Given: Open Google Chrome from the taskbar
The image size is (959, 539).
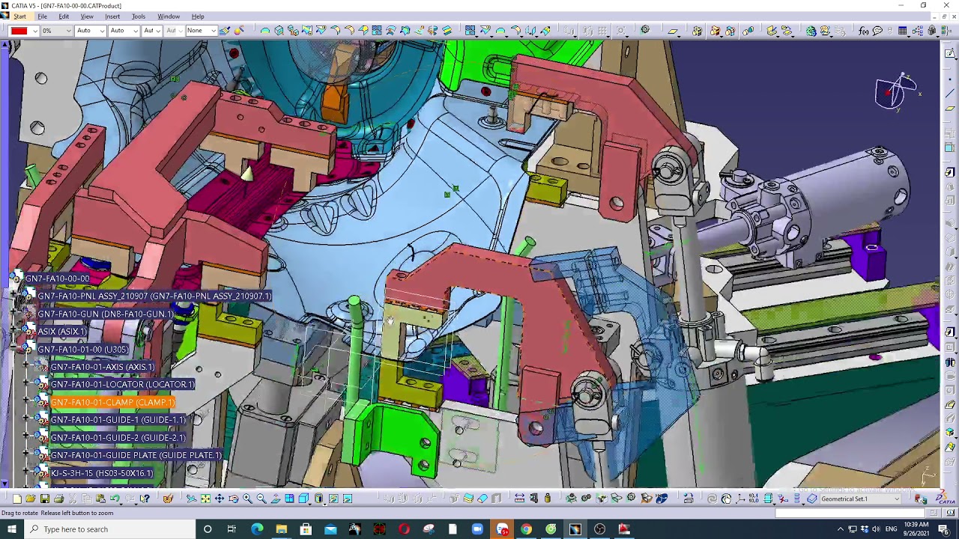Looking at the screenshot, I should pos(526,529).
